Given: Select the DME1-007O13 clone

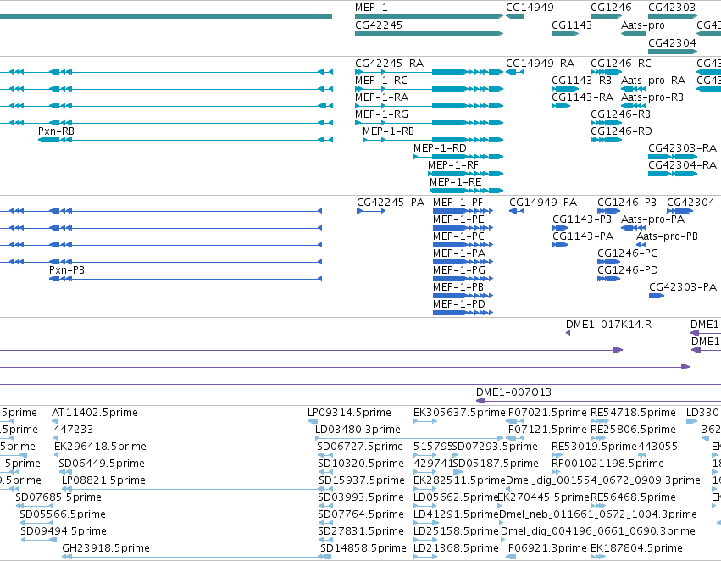Looking at the screenshot, I should click(x=598, y=401).
